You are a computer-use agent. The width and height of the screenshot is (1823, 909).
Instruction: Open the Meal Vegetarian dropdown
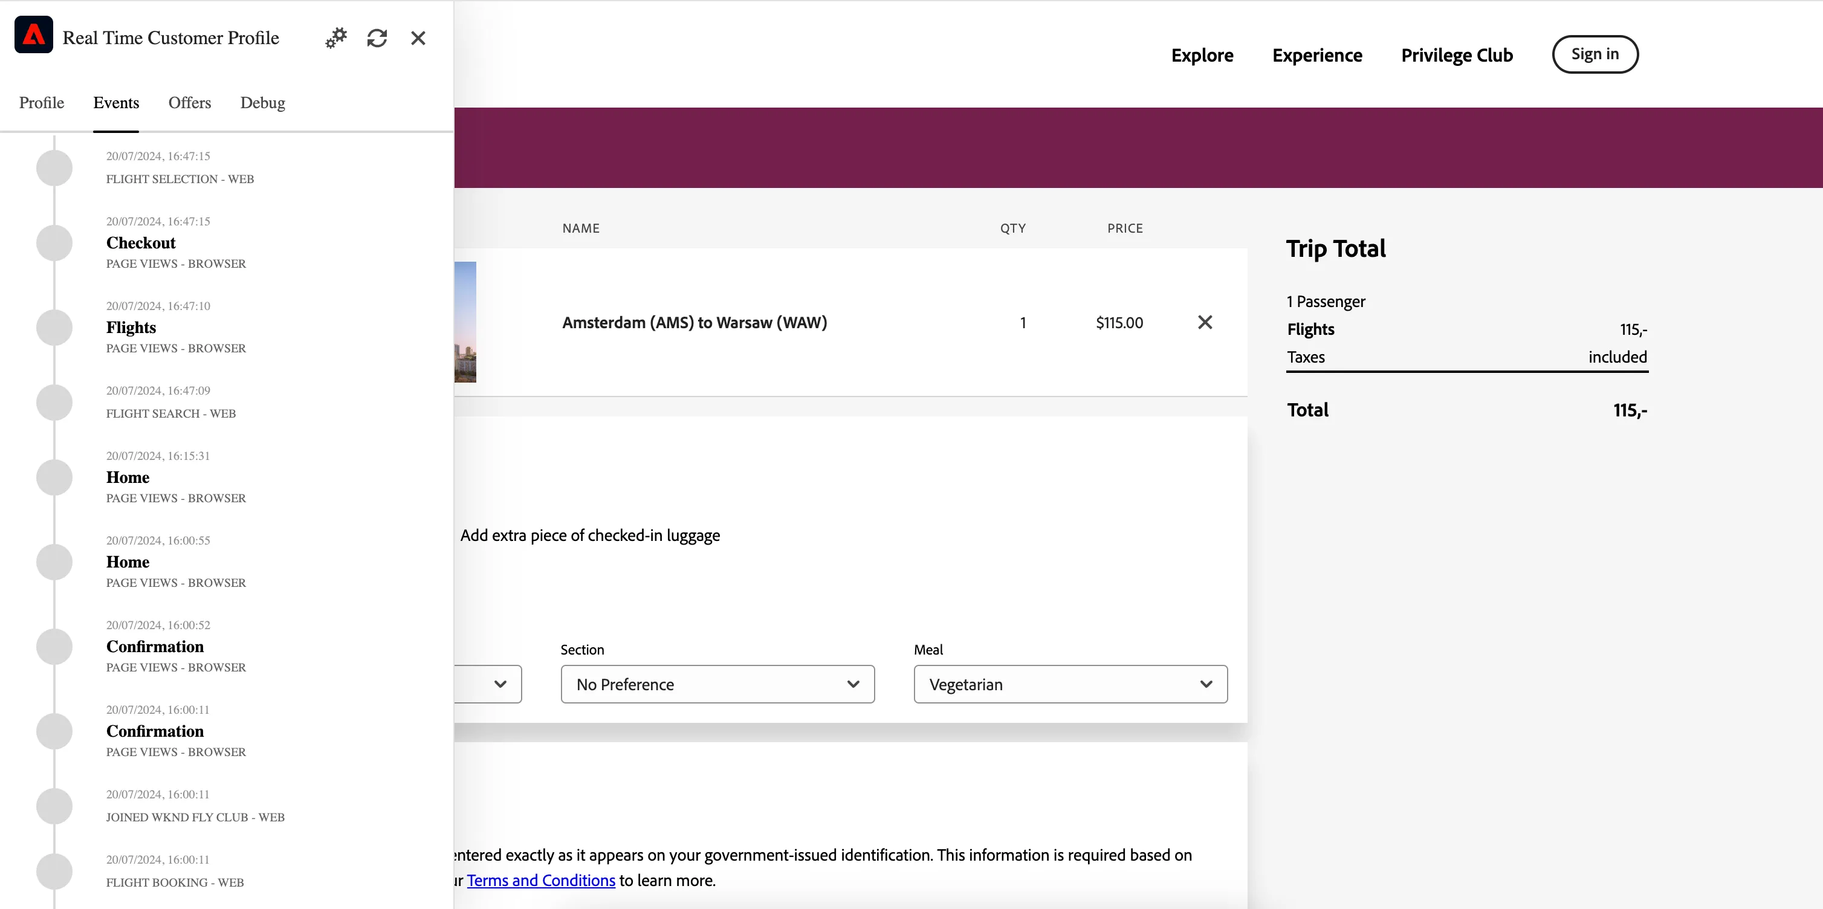(1070, 684)
